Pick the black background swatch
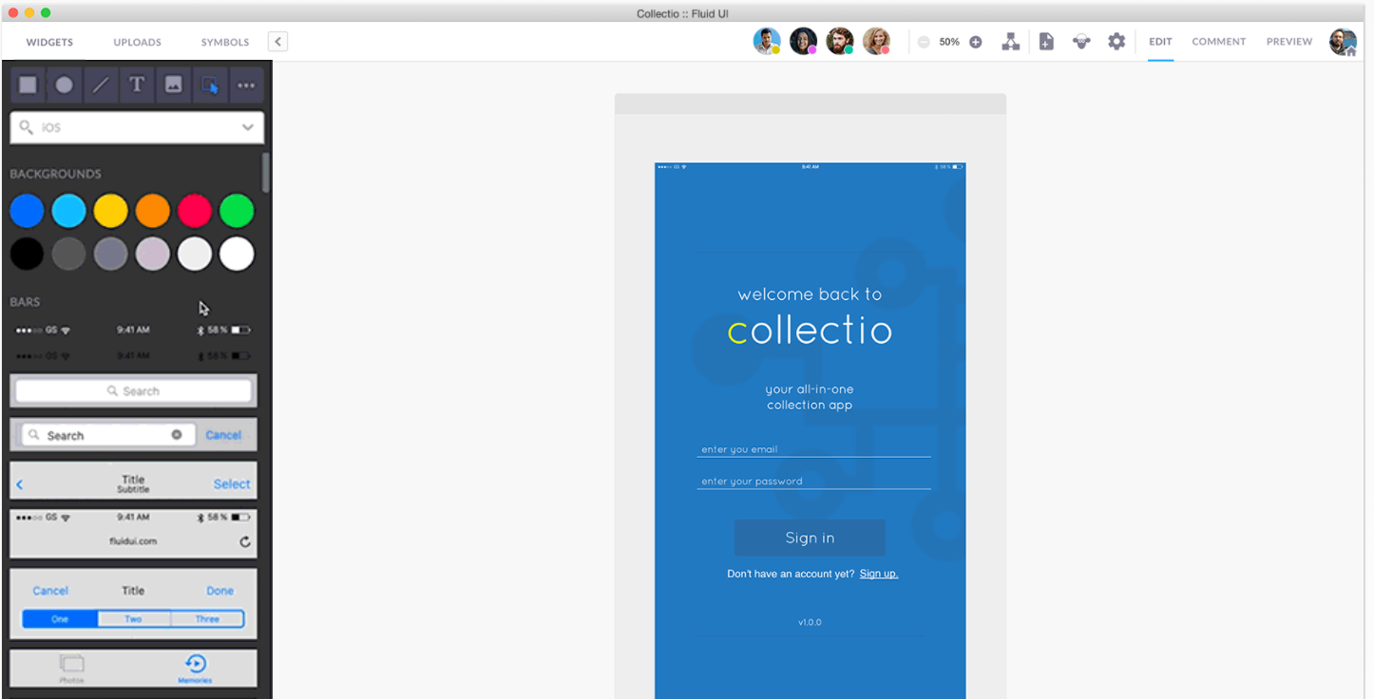 pyautogui.click(x=28, y=254)
